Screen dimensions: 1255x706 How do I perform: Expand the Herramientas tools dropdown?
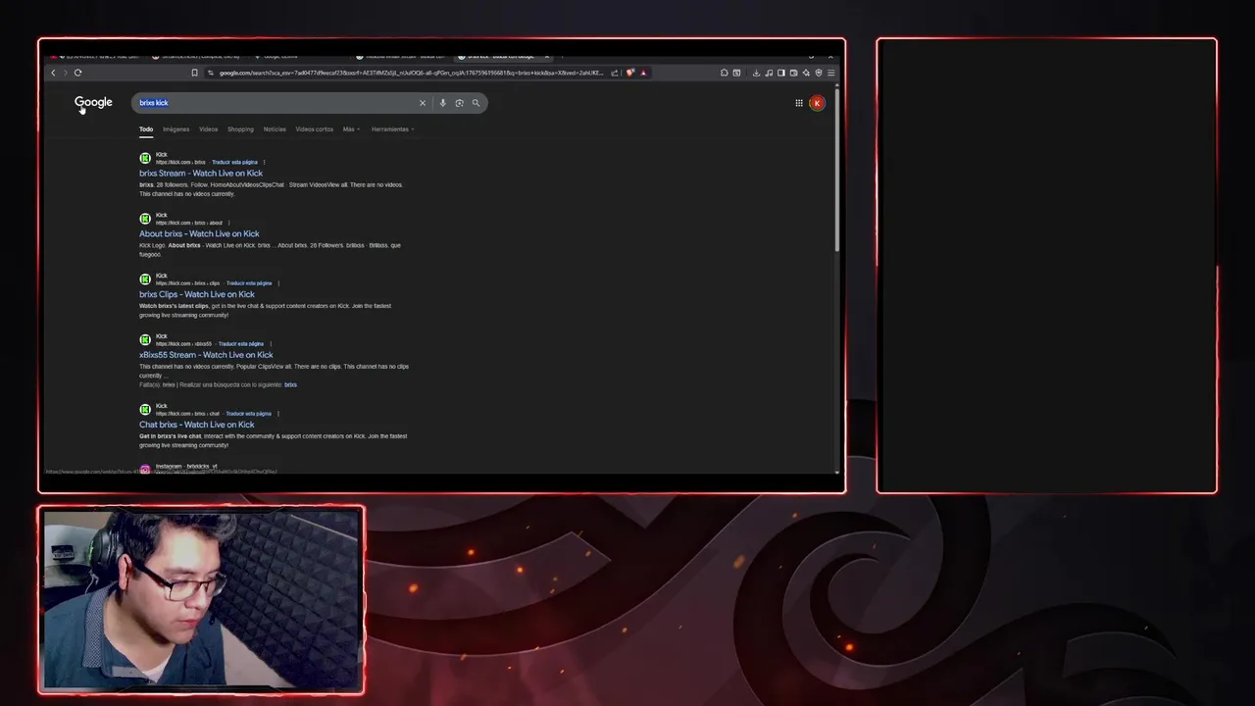tap(392, 129)
